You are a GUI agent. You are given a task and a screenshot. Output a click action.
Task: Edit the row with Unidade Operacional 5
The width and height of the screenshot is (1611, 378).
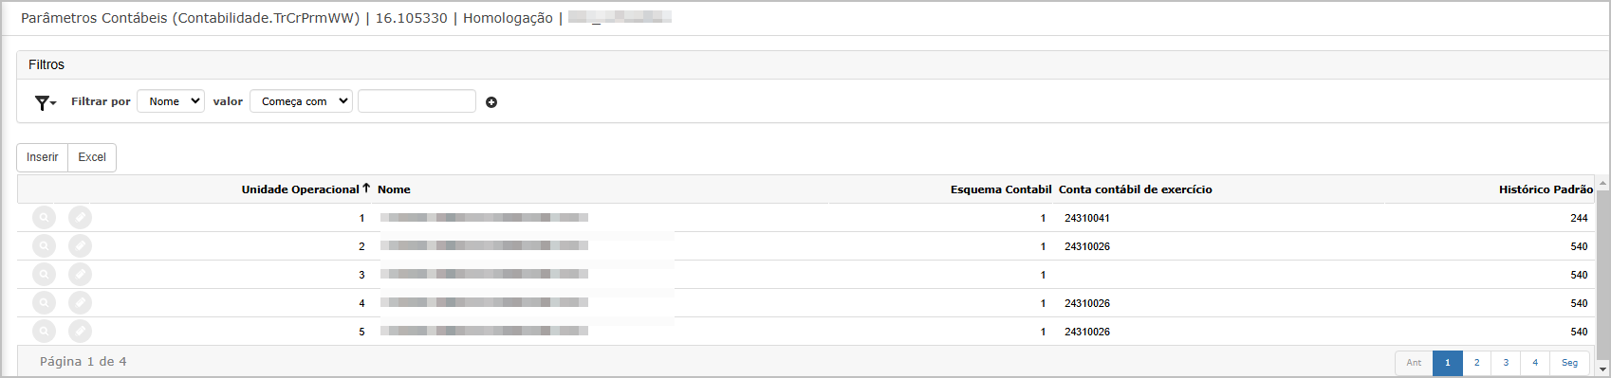point(81,332)
